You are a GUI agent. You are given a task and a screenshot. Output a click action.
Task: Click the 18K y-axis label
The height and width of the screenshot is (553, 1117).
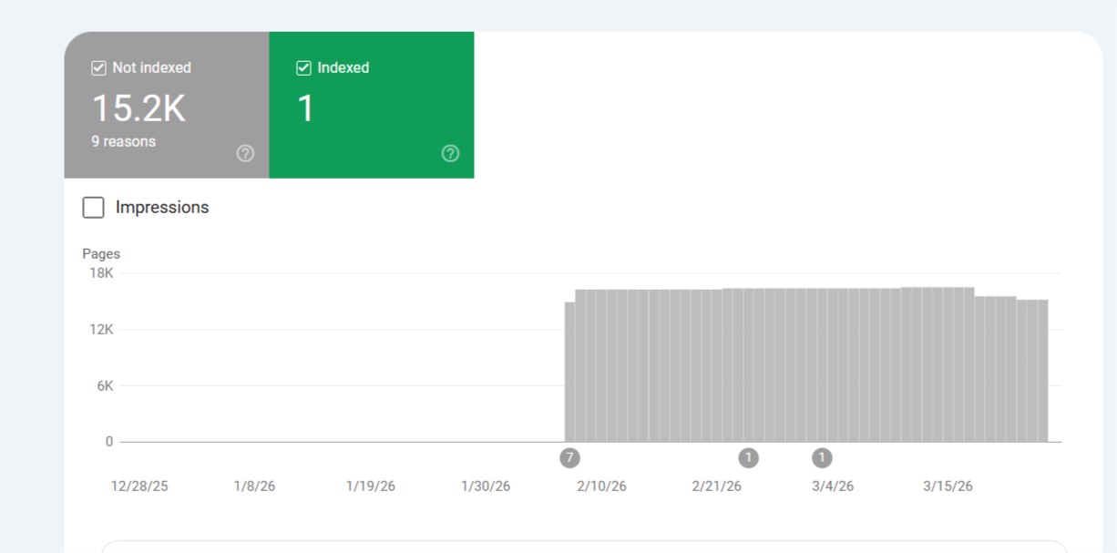(x=101, y=273)
